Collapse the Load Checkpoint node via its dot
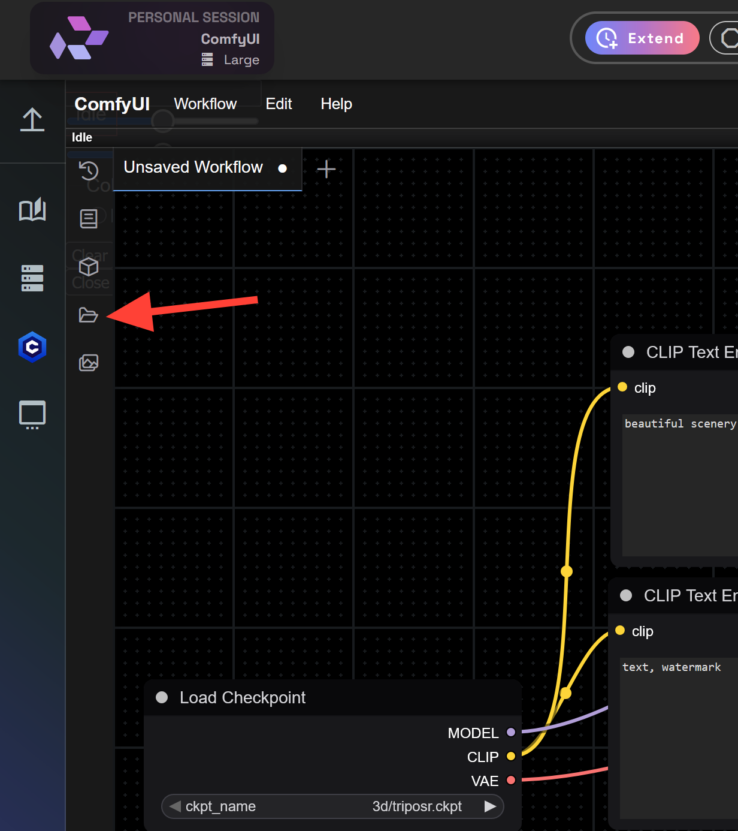The height and width of the screenshot is (831, 738). click(161, 697)
